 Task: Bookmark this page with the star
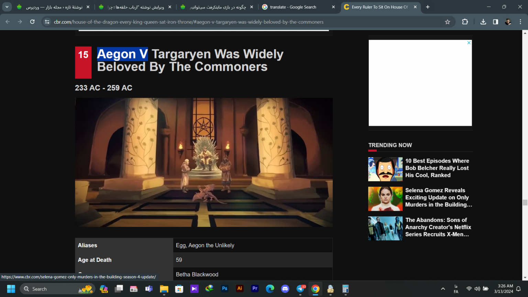(448, 22)
